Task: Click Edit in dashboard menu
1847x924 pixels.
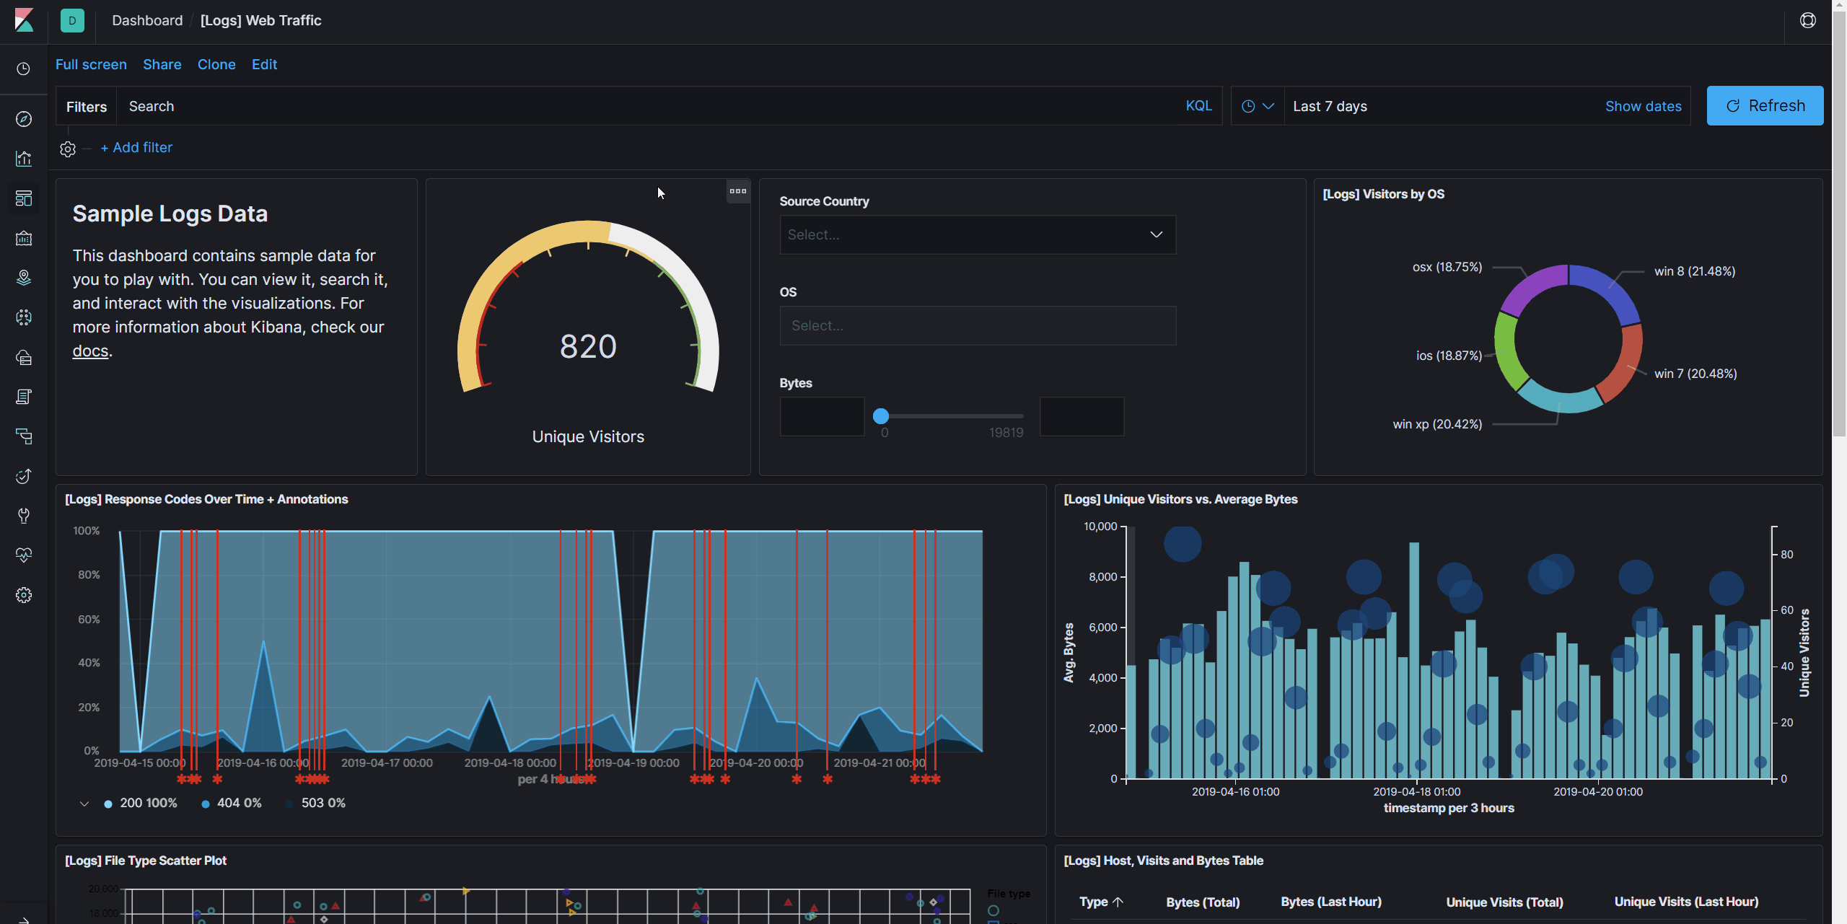Action: (x=264, y=64)
